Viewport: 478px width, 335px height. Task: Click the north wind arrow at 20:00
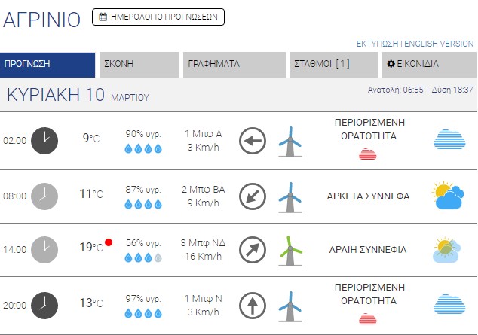tap(252, 305)
